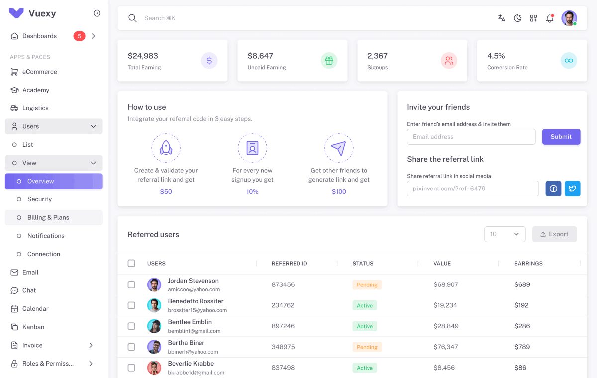Check the row checkbox for Jordan Stevenson
597x378 pixels.
(x=131, y=284)
